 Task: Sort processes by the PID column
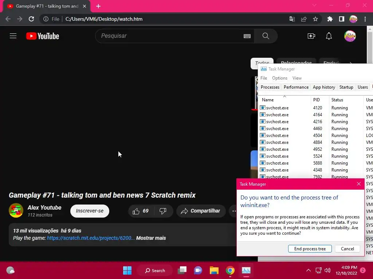click(320, 100)
